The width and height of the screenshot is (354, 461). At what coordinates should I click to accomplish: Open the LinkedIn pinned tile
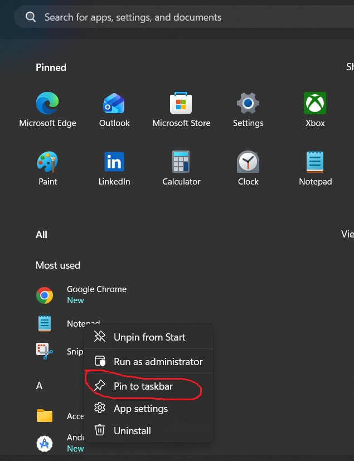click(x=114, y=168)
